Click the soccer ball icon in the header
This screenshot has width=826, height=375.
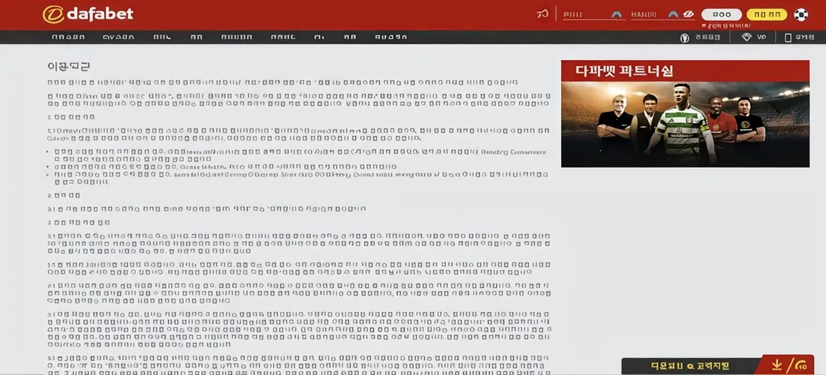(801, 14)
